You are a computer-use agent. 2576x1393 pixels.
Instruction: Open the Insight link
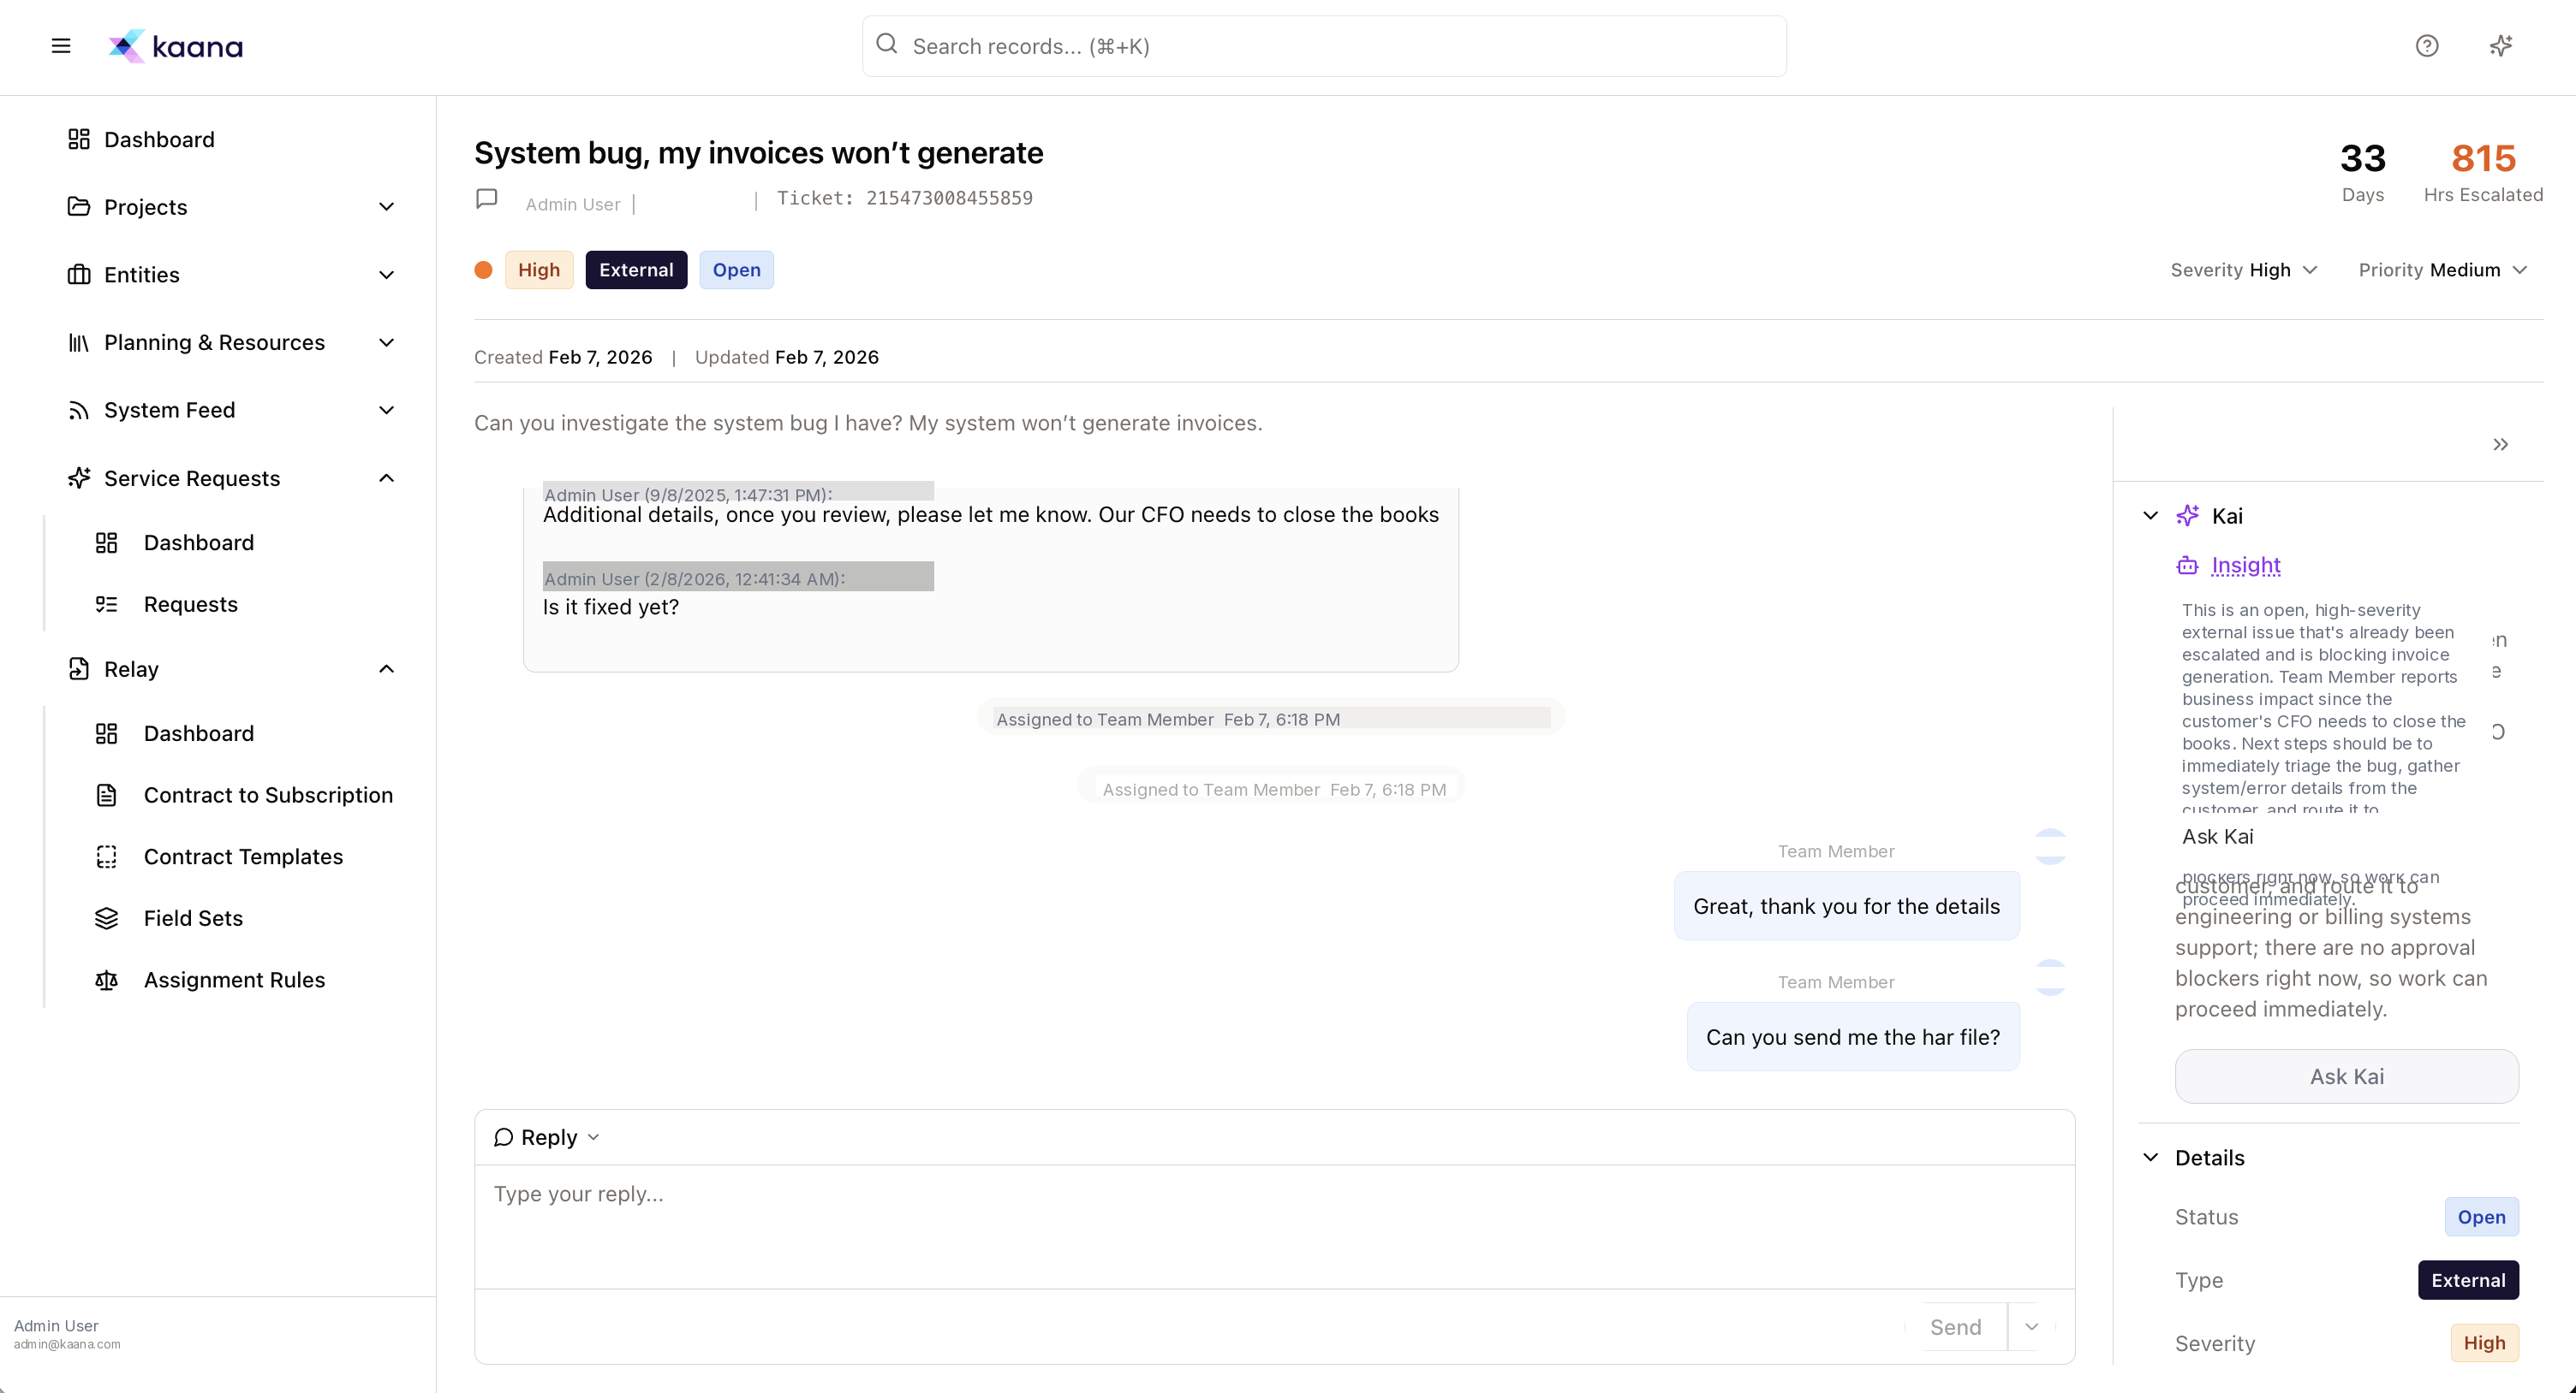pyautogui.click(x=2246, y=566)
